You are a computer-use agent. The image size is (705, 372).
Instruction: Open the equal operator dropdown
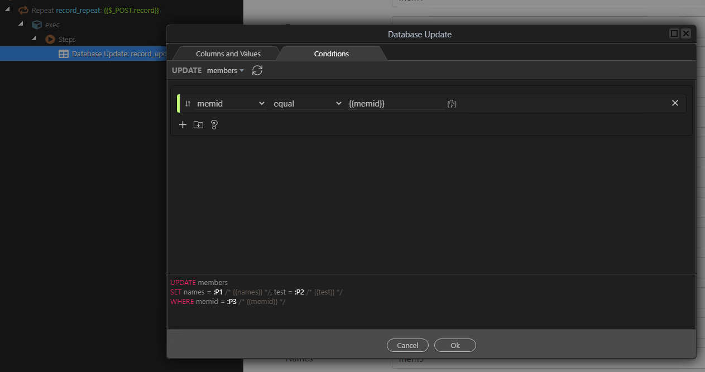click(x=307, y=104)
